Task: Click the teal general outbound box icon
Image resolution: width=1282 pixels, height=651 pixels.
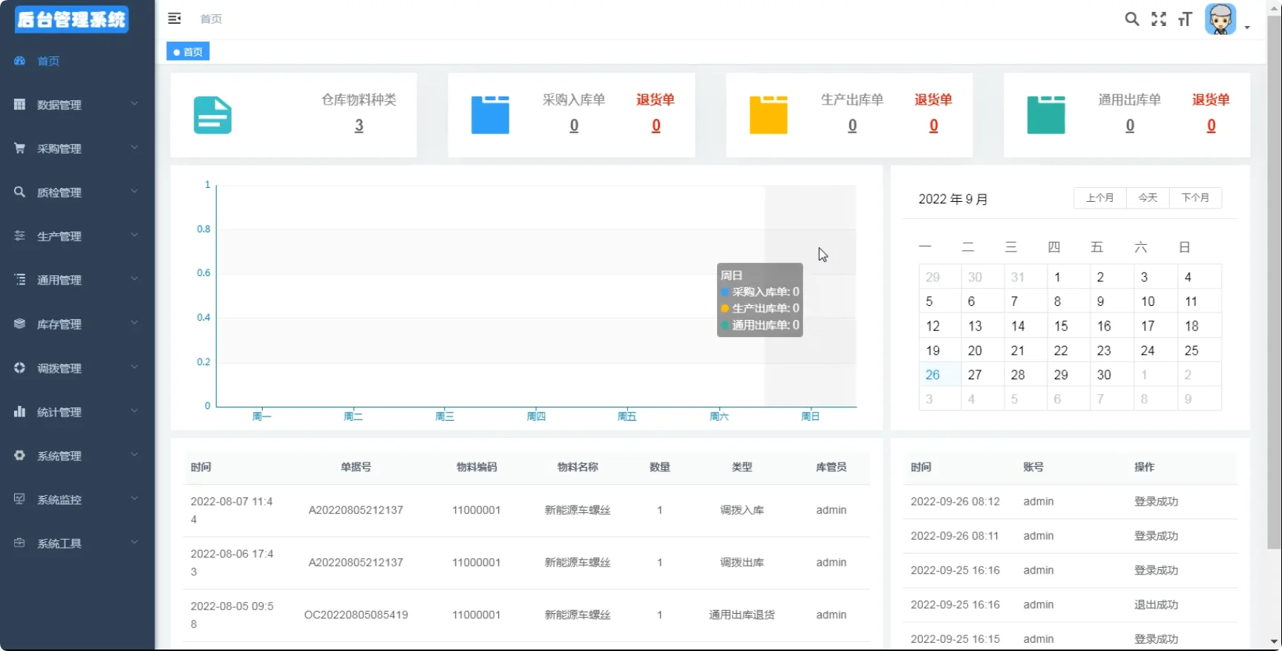Action: coord(1045,115)
